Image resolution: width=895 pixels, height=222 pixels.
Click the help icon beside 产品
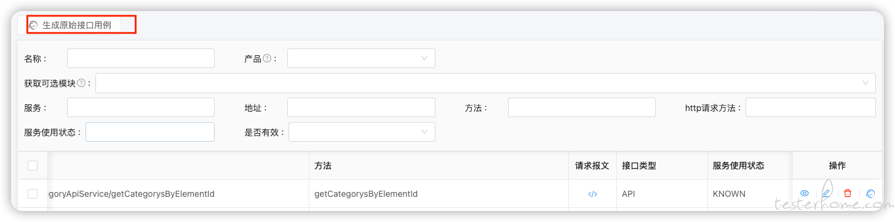click(267, 58)
